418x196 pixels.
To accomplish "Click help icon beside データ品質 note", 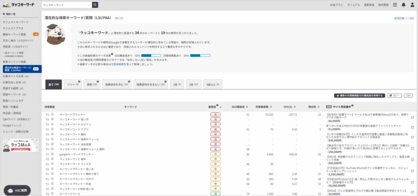I will (112, 54).
